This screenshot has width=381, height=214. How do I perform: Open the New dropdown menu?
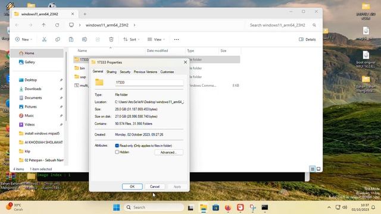click(24, 39)
